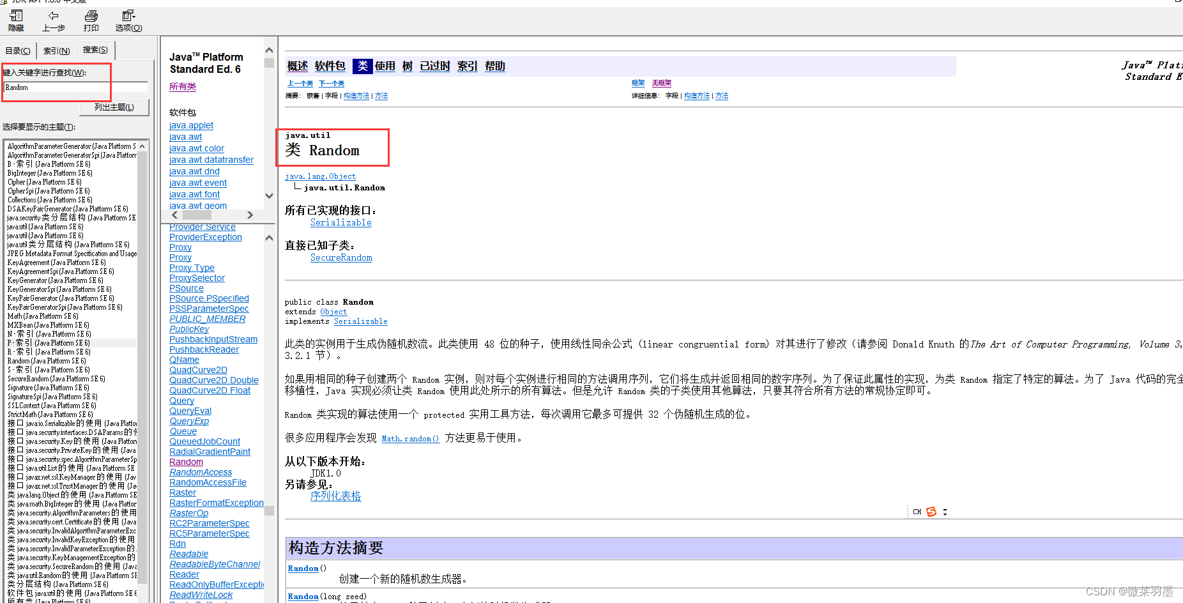Open the java.awt.datatransfer package link
The image size is (1183, 603).
[211, 160]
